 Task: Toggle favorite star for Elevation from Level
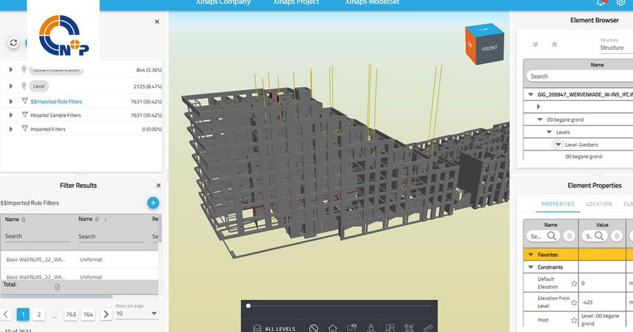[x=574, y=302]
